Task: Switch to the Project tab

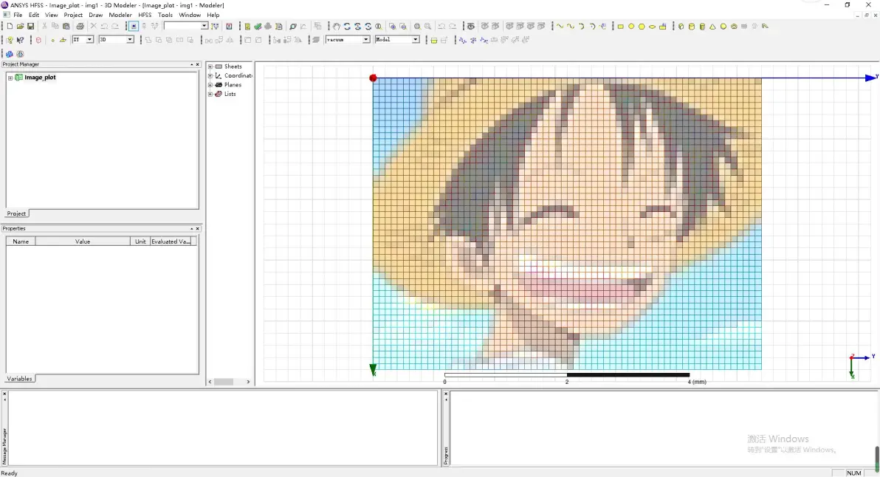Action: pos(16,214)
